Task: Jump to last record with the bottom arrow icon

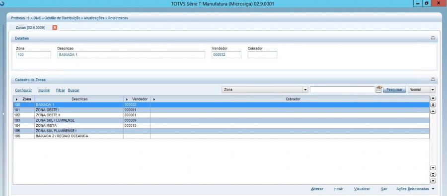Action: click(433, 181)
